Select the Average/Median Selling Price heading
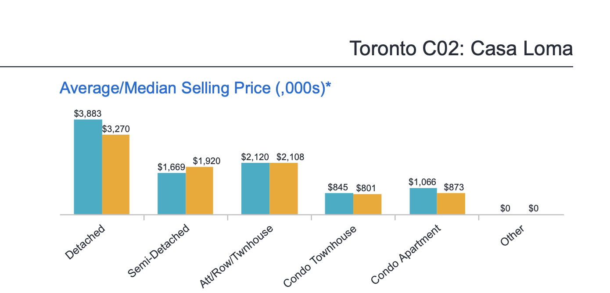 click(195, 88)
